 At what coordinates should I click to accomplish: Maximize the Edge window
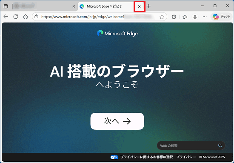(215, 6)
